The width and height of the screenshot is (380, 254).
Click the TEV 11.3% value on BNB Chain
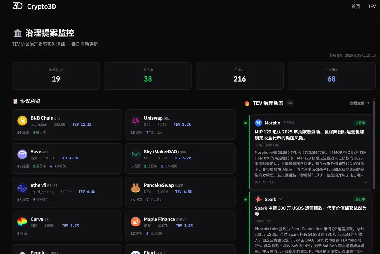click(x=82, y=124)
